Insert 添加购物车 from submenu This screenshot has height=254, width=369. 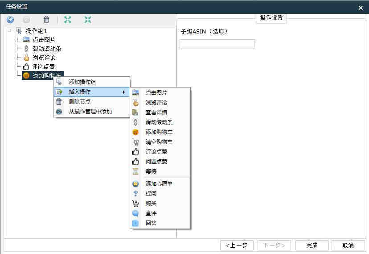click(x=160, y=132)
